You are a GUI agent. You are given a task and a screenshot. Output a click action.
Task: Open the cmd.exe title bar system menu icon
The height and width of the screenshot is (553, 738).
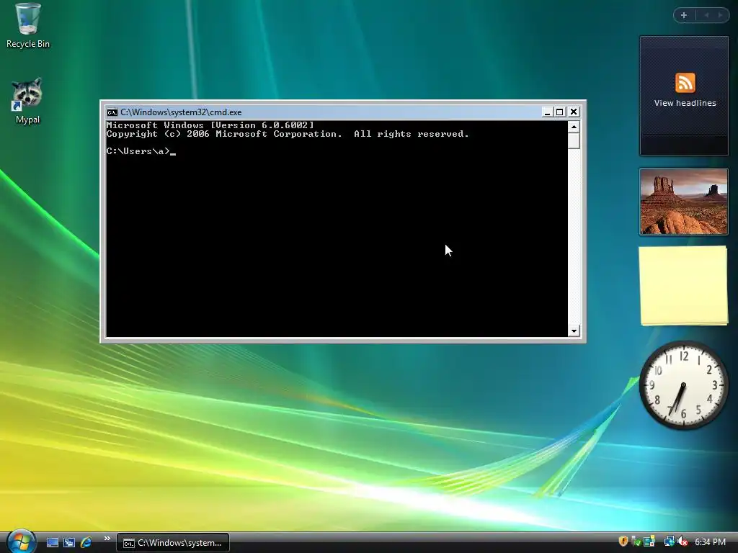pos(112,112)
